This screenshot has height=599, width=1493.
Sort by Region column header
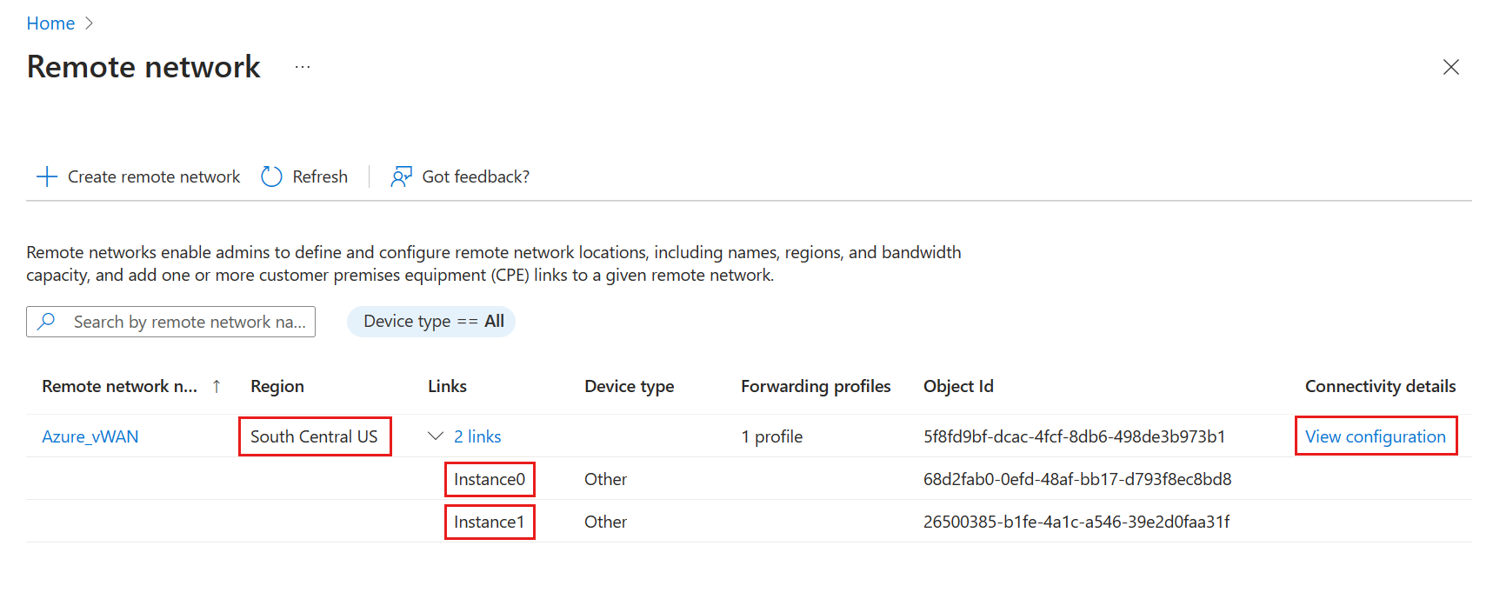point(277,386)
